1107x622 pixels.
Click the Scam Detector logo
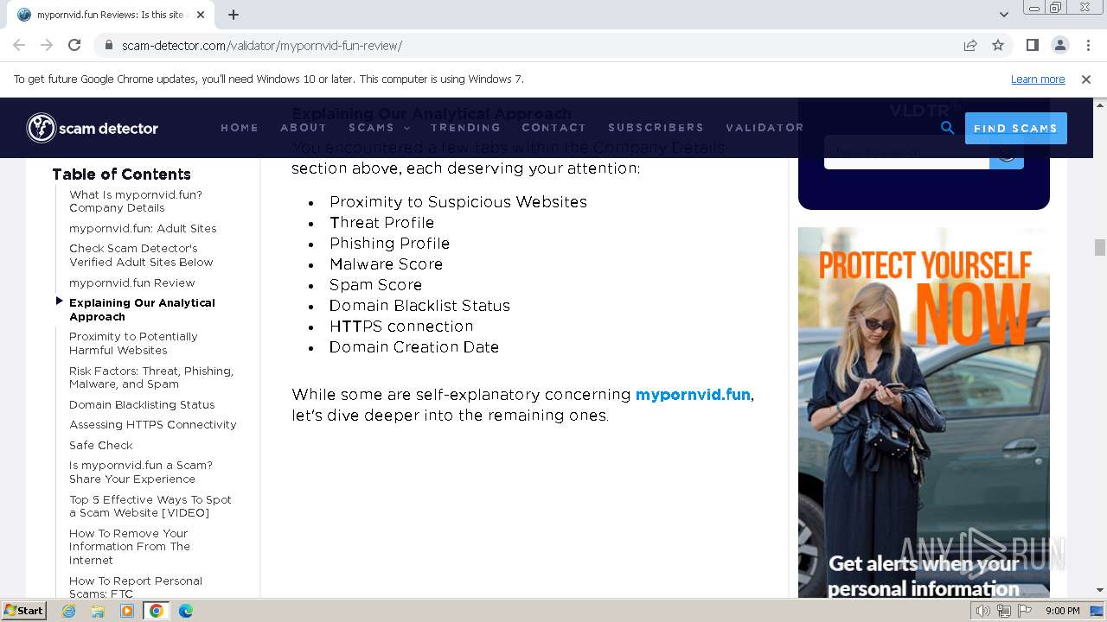point(93,128)
